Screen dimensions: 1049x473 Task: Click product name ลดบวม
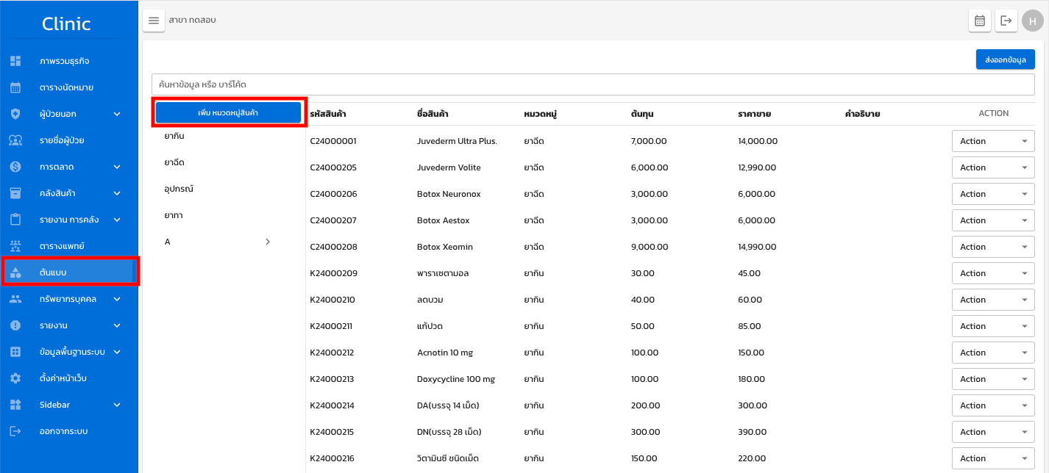[430, 300]
